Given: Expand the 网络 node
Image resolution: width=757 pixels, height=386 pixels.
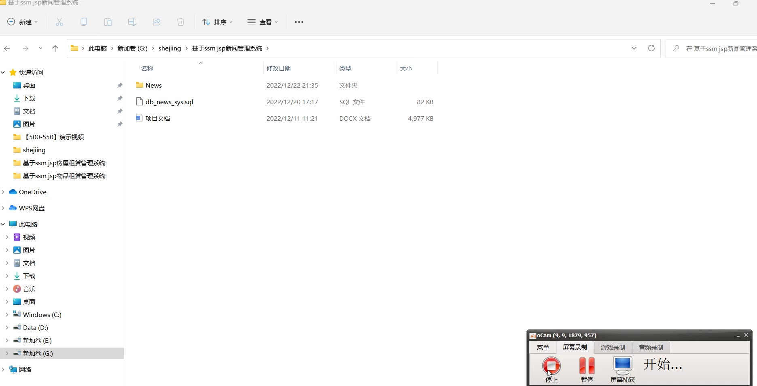Looking at the screenshot, I should tap(3, 369).
